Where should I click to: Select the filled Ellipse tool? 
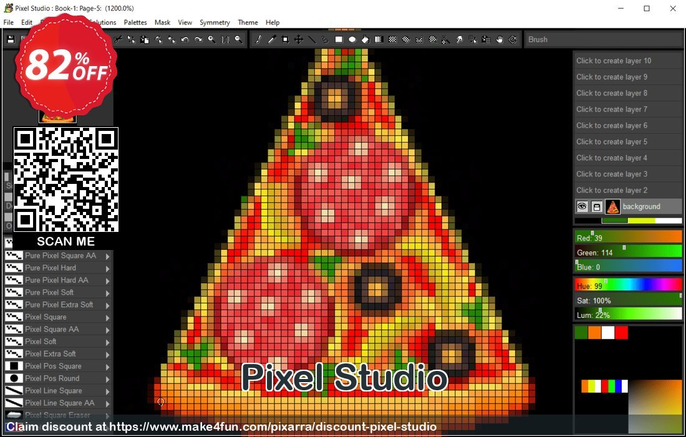click(x=352, y=39)
